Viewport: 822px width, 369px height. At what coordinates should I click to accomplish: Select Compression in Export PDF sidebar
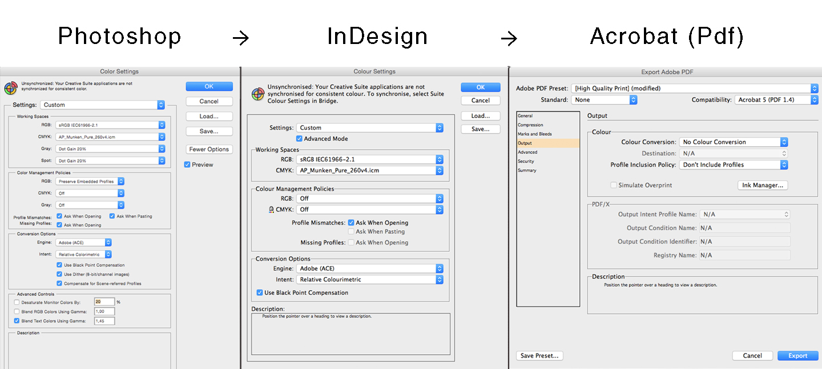tap(548, 125)
